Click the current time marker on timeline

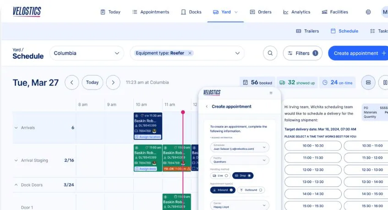(183, 112)
